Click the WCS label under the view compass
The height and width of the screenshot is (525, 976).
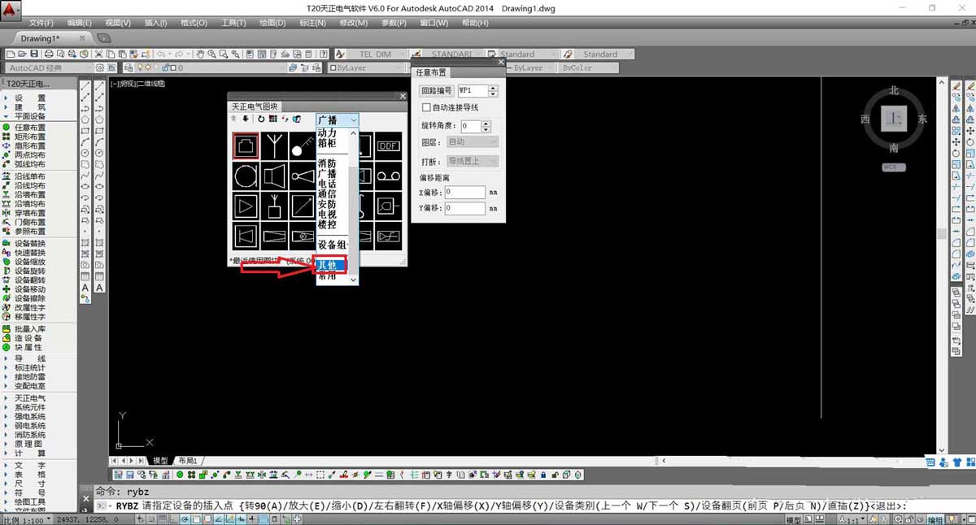893,167
